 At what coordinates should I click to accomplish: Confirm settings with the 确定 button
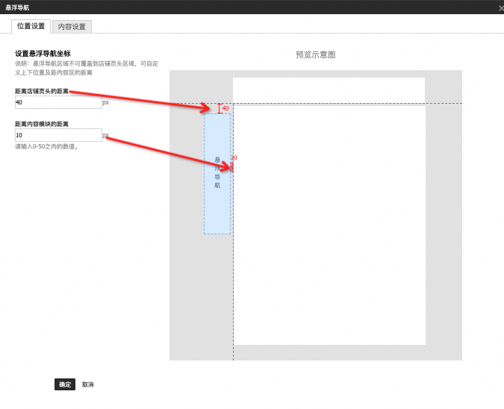point(65,384)
